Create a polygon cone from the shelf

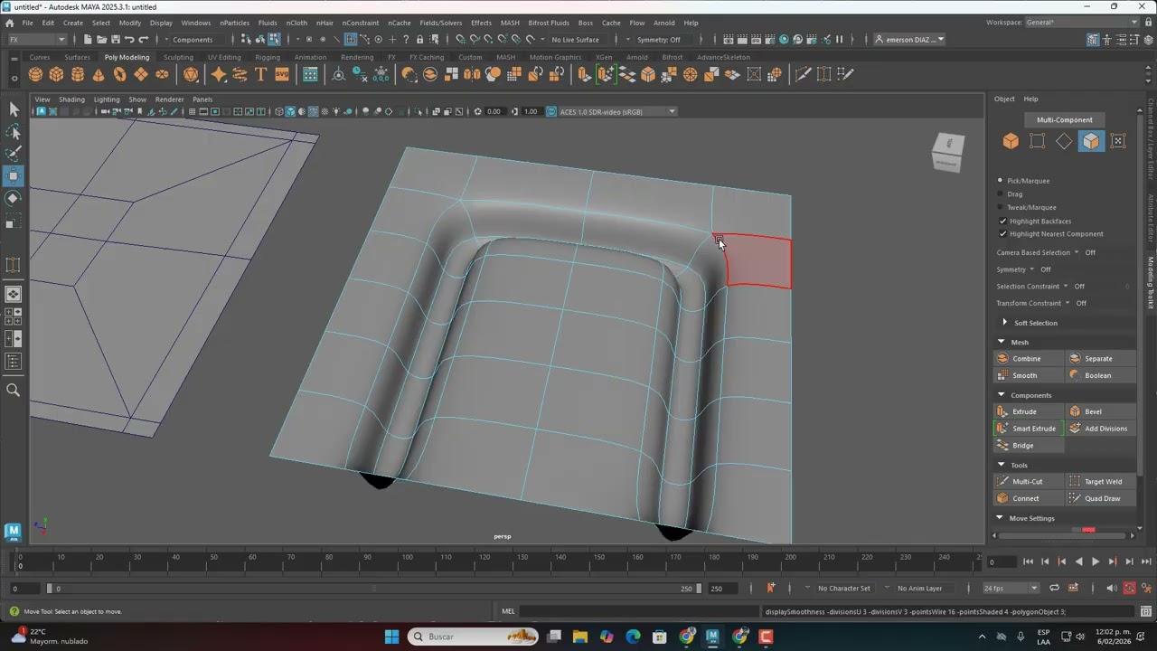99,74
